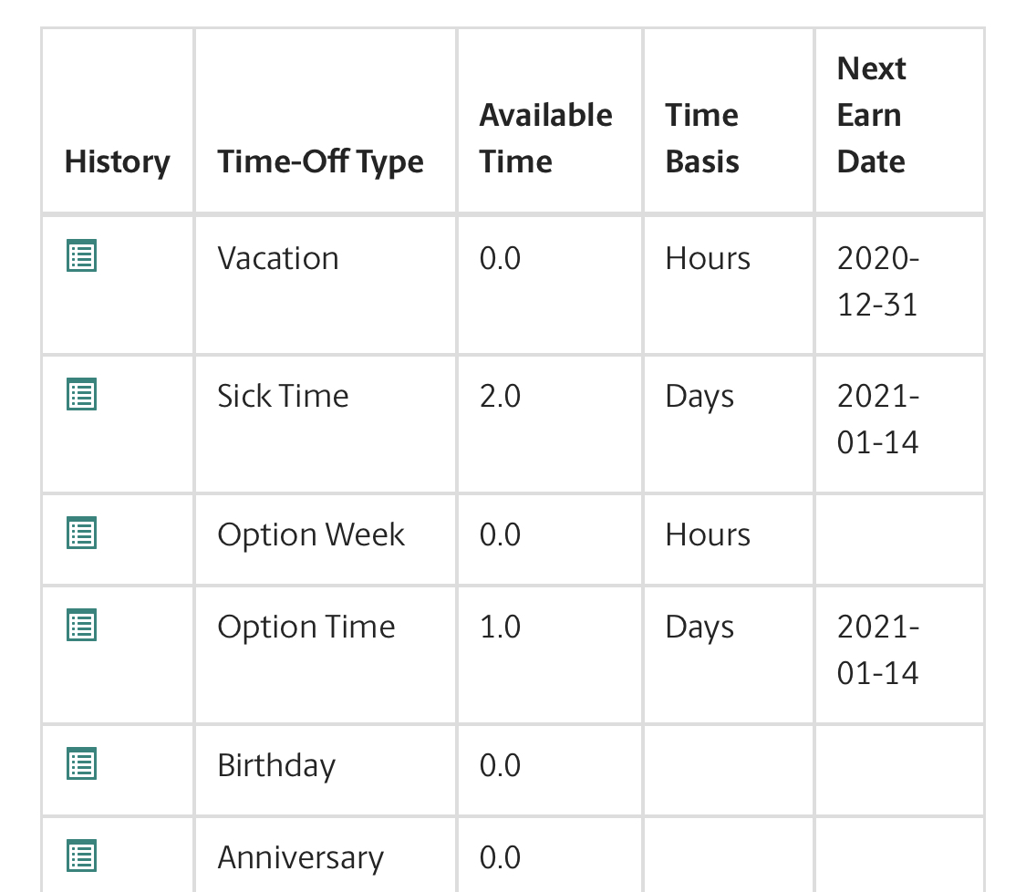This screenshot has height=892, width=1026.
Task: Click the 2.0 available time for Sick Time
Action: pyautogui.click(x=500, y=396)
